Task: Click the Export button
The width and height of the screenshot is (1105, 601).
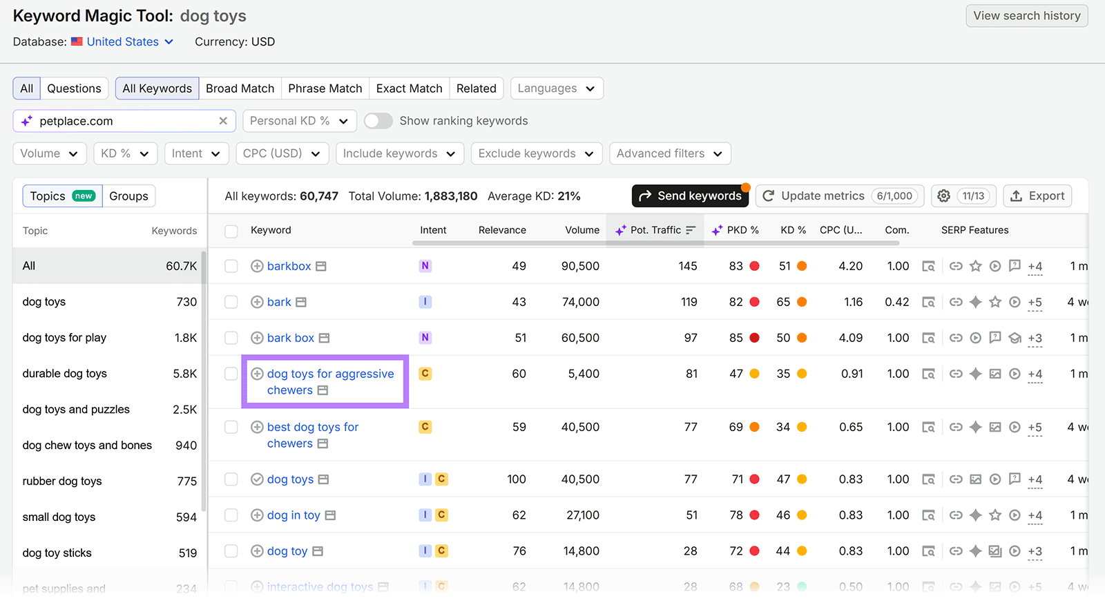Action: coord(1037,196)
